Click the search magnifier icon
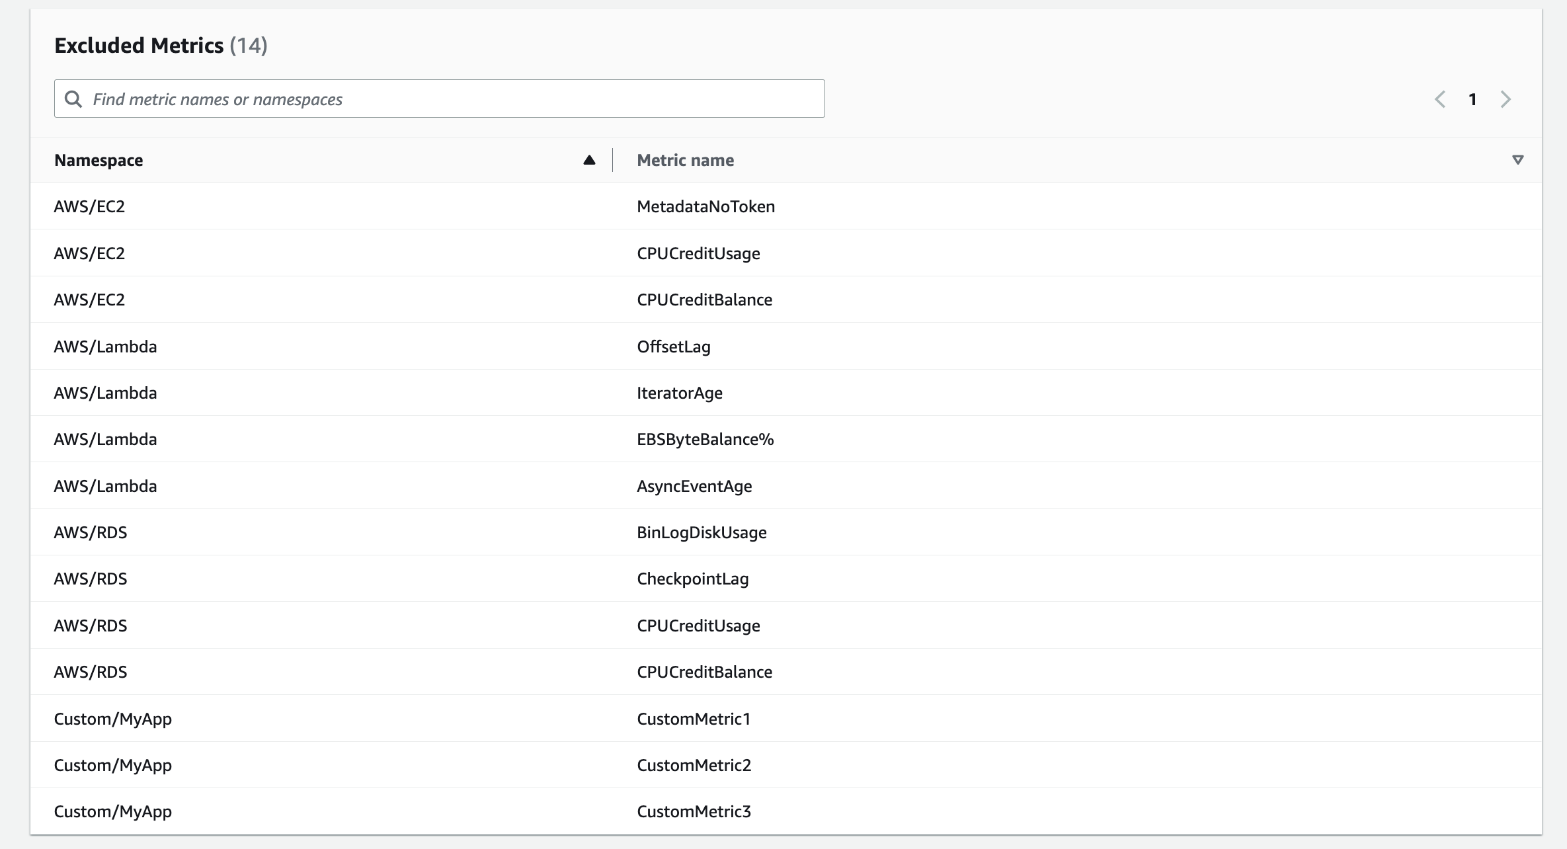Image resolution: width=1567 pixels, height=849 pixels. 73,98
